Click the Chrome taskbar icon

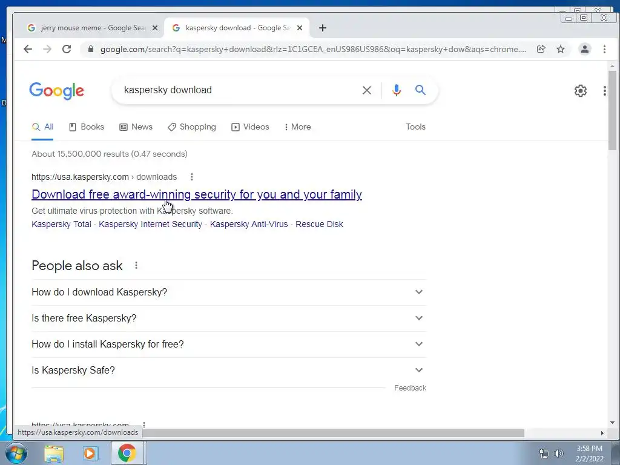click(x=127, y=453)
